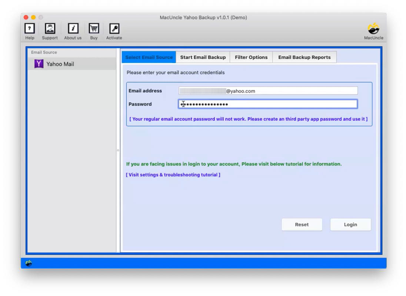Screen dimensions: 406x296
Task: Click the Help question mark icon
Action: pos(30,29)
